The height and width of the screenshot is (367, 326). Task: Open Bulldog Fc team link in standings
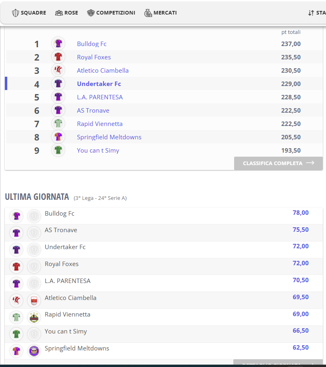[x=92, y=44]
